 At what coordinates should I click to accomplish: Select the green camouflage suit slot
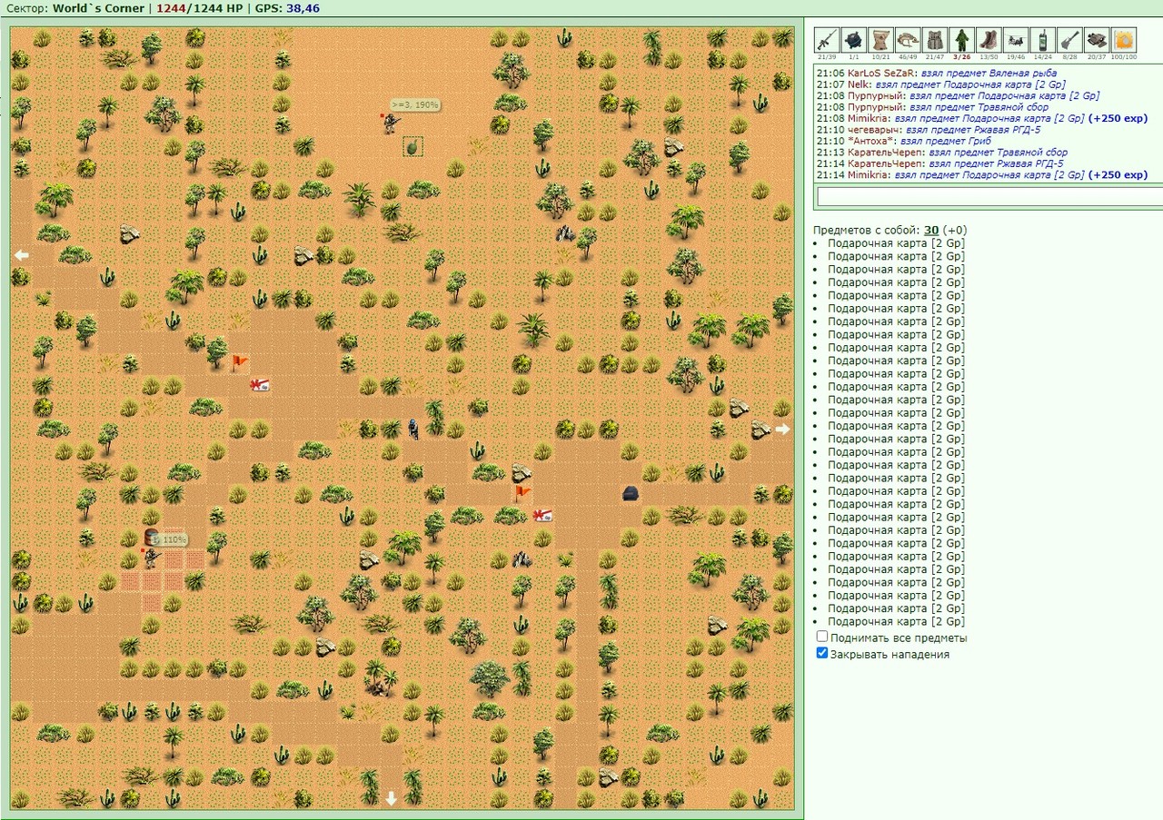point(961,40)
